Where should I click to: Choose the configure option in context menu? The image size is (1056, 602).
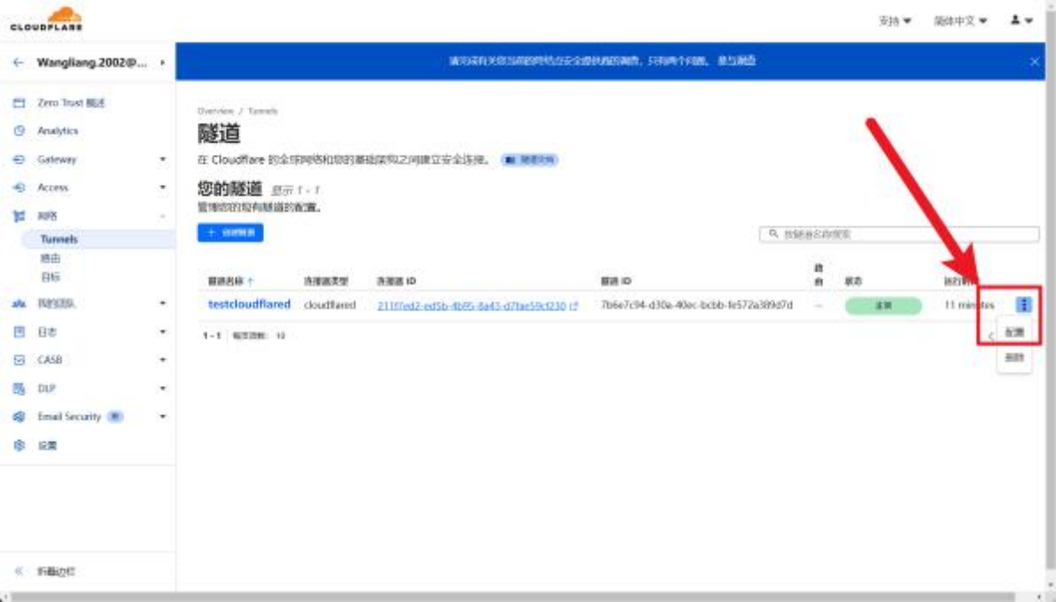click(x=1014, y=332)
